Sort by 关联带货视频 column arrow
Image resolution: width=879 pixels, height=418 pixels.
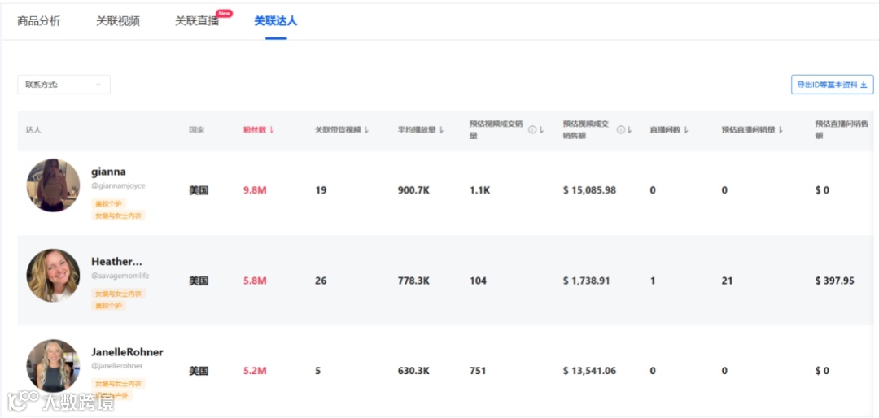pos(366,130)
